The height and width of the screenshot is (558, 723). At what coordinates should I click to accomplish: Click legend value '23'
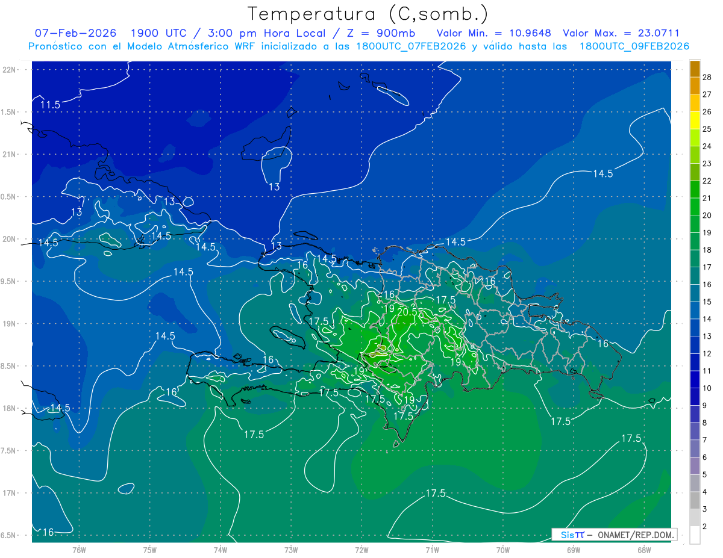707,164
